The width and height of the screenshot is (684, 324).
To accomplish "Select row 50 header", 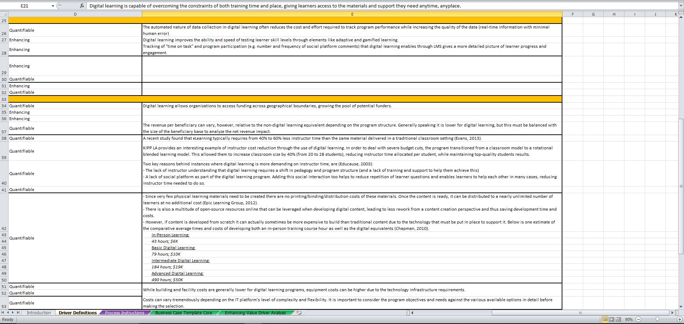I will click(x=4, y=280).
